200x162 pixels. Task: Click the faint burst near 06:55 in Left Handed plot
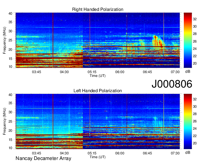[158, 122]
